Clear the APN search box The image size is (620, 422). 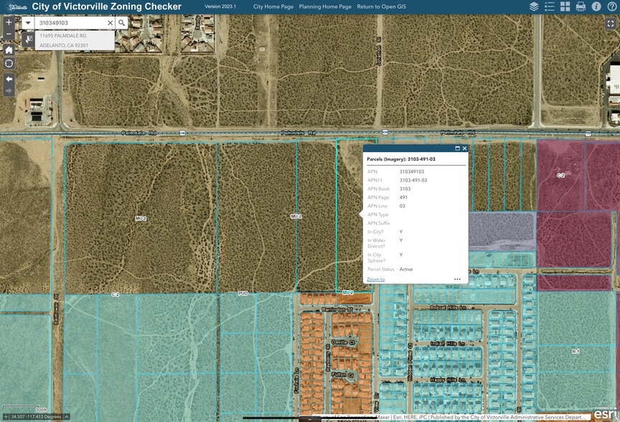(110, 22)
